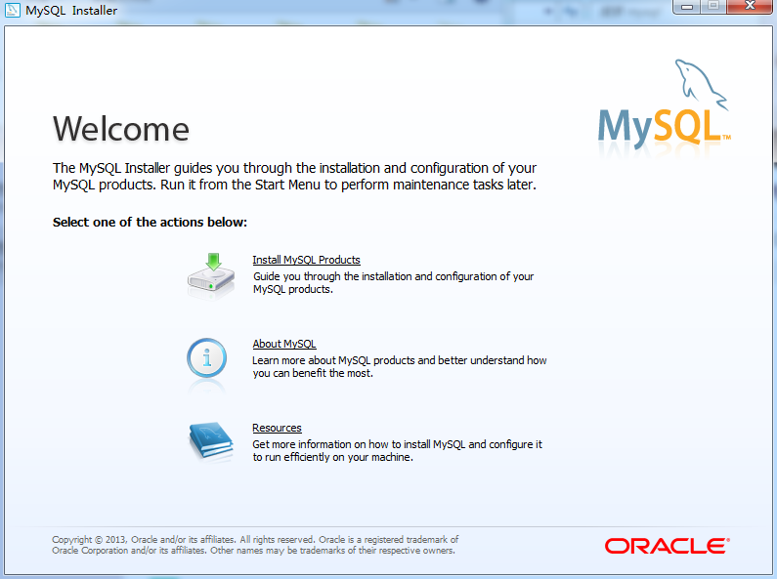
Task: Click the green download drive install icon
Action: pyautogui.click(x=211, y=275)
